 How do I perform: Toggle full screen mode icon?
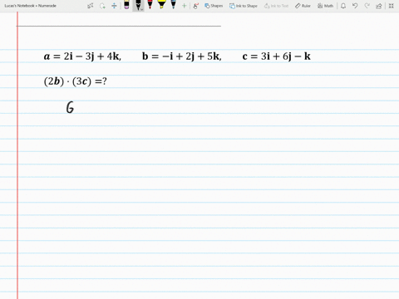tap(392, 6)
